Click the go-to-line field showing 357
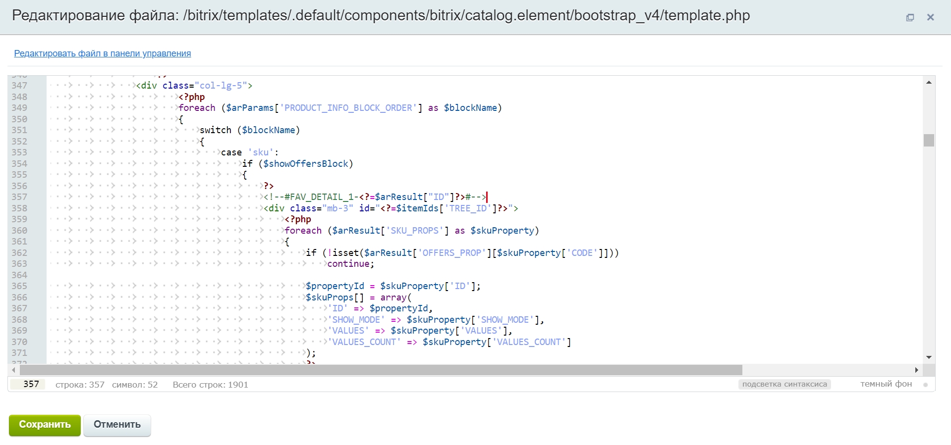The width and height of the screenshot is (951, 445). coord(28,384)
